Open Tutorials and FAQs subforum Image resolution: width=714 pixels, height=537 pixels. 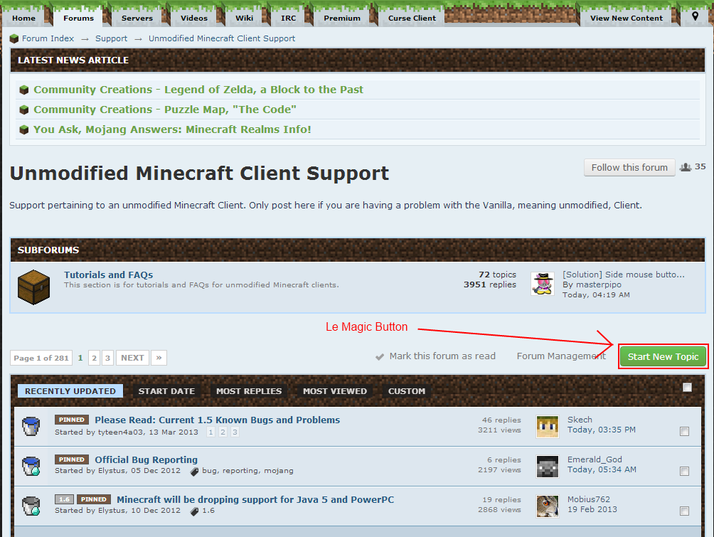108,275
